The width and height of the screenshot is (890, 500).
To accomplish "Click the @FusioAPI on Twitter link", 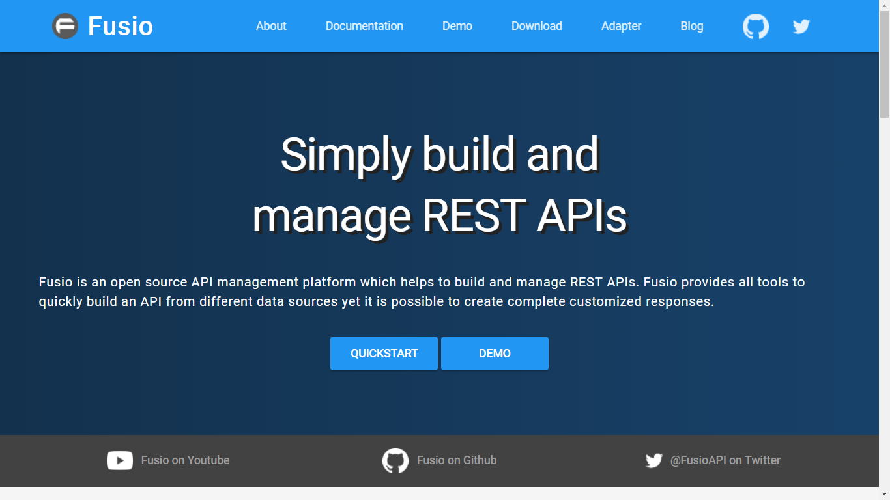I will tap(725, 460).
